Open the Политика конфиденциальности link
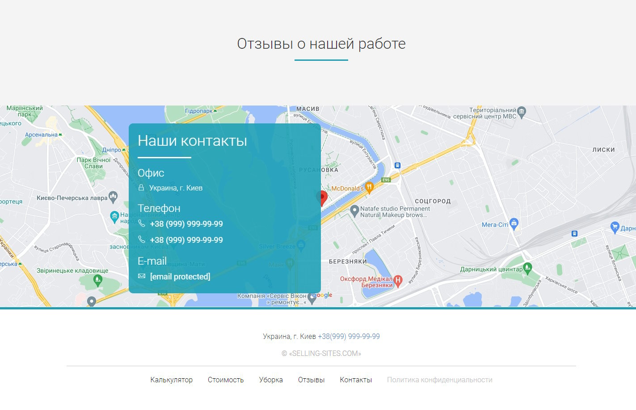Screen dimensions: 636x410 pyautogui.click(x=440, y=380)
